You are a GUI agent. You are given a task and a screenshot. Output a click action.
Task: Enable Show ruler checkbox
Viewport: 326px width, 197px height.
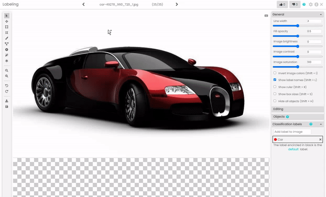tap(275, 87)
